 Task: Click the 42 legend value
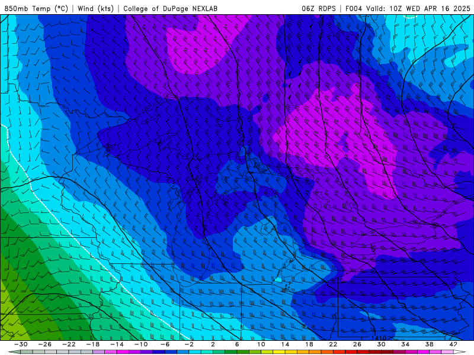pyautogui.click(x=453, y=344)
